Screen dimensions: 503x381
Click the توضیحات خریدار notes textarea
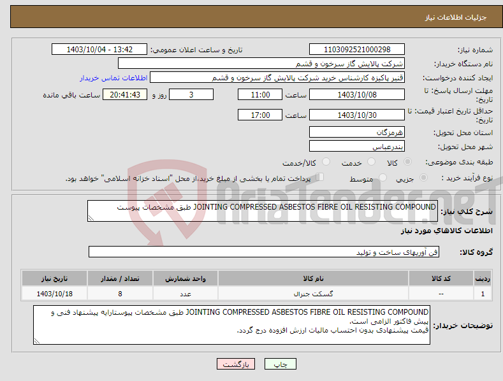231,325
